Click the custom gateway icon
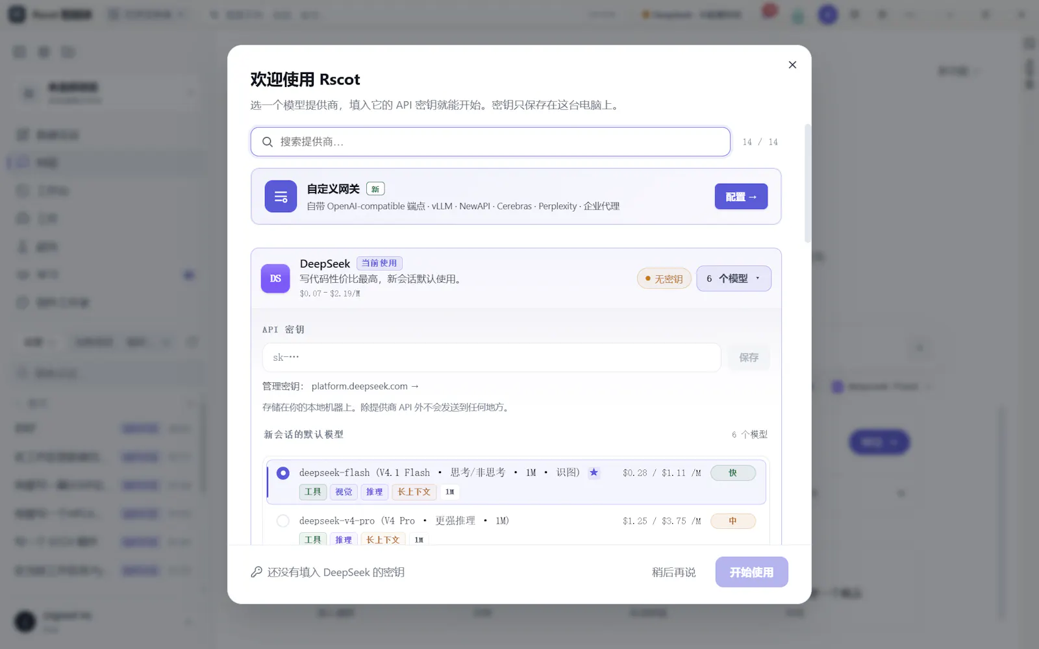 (x=281, y=197)
